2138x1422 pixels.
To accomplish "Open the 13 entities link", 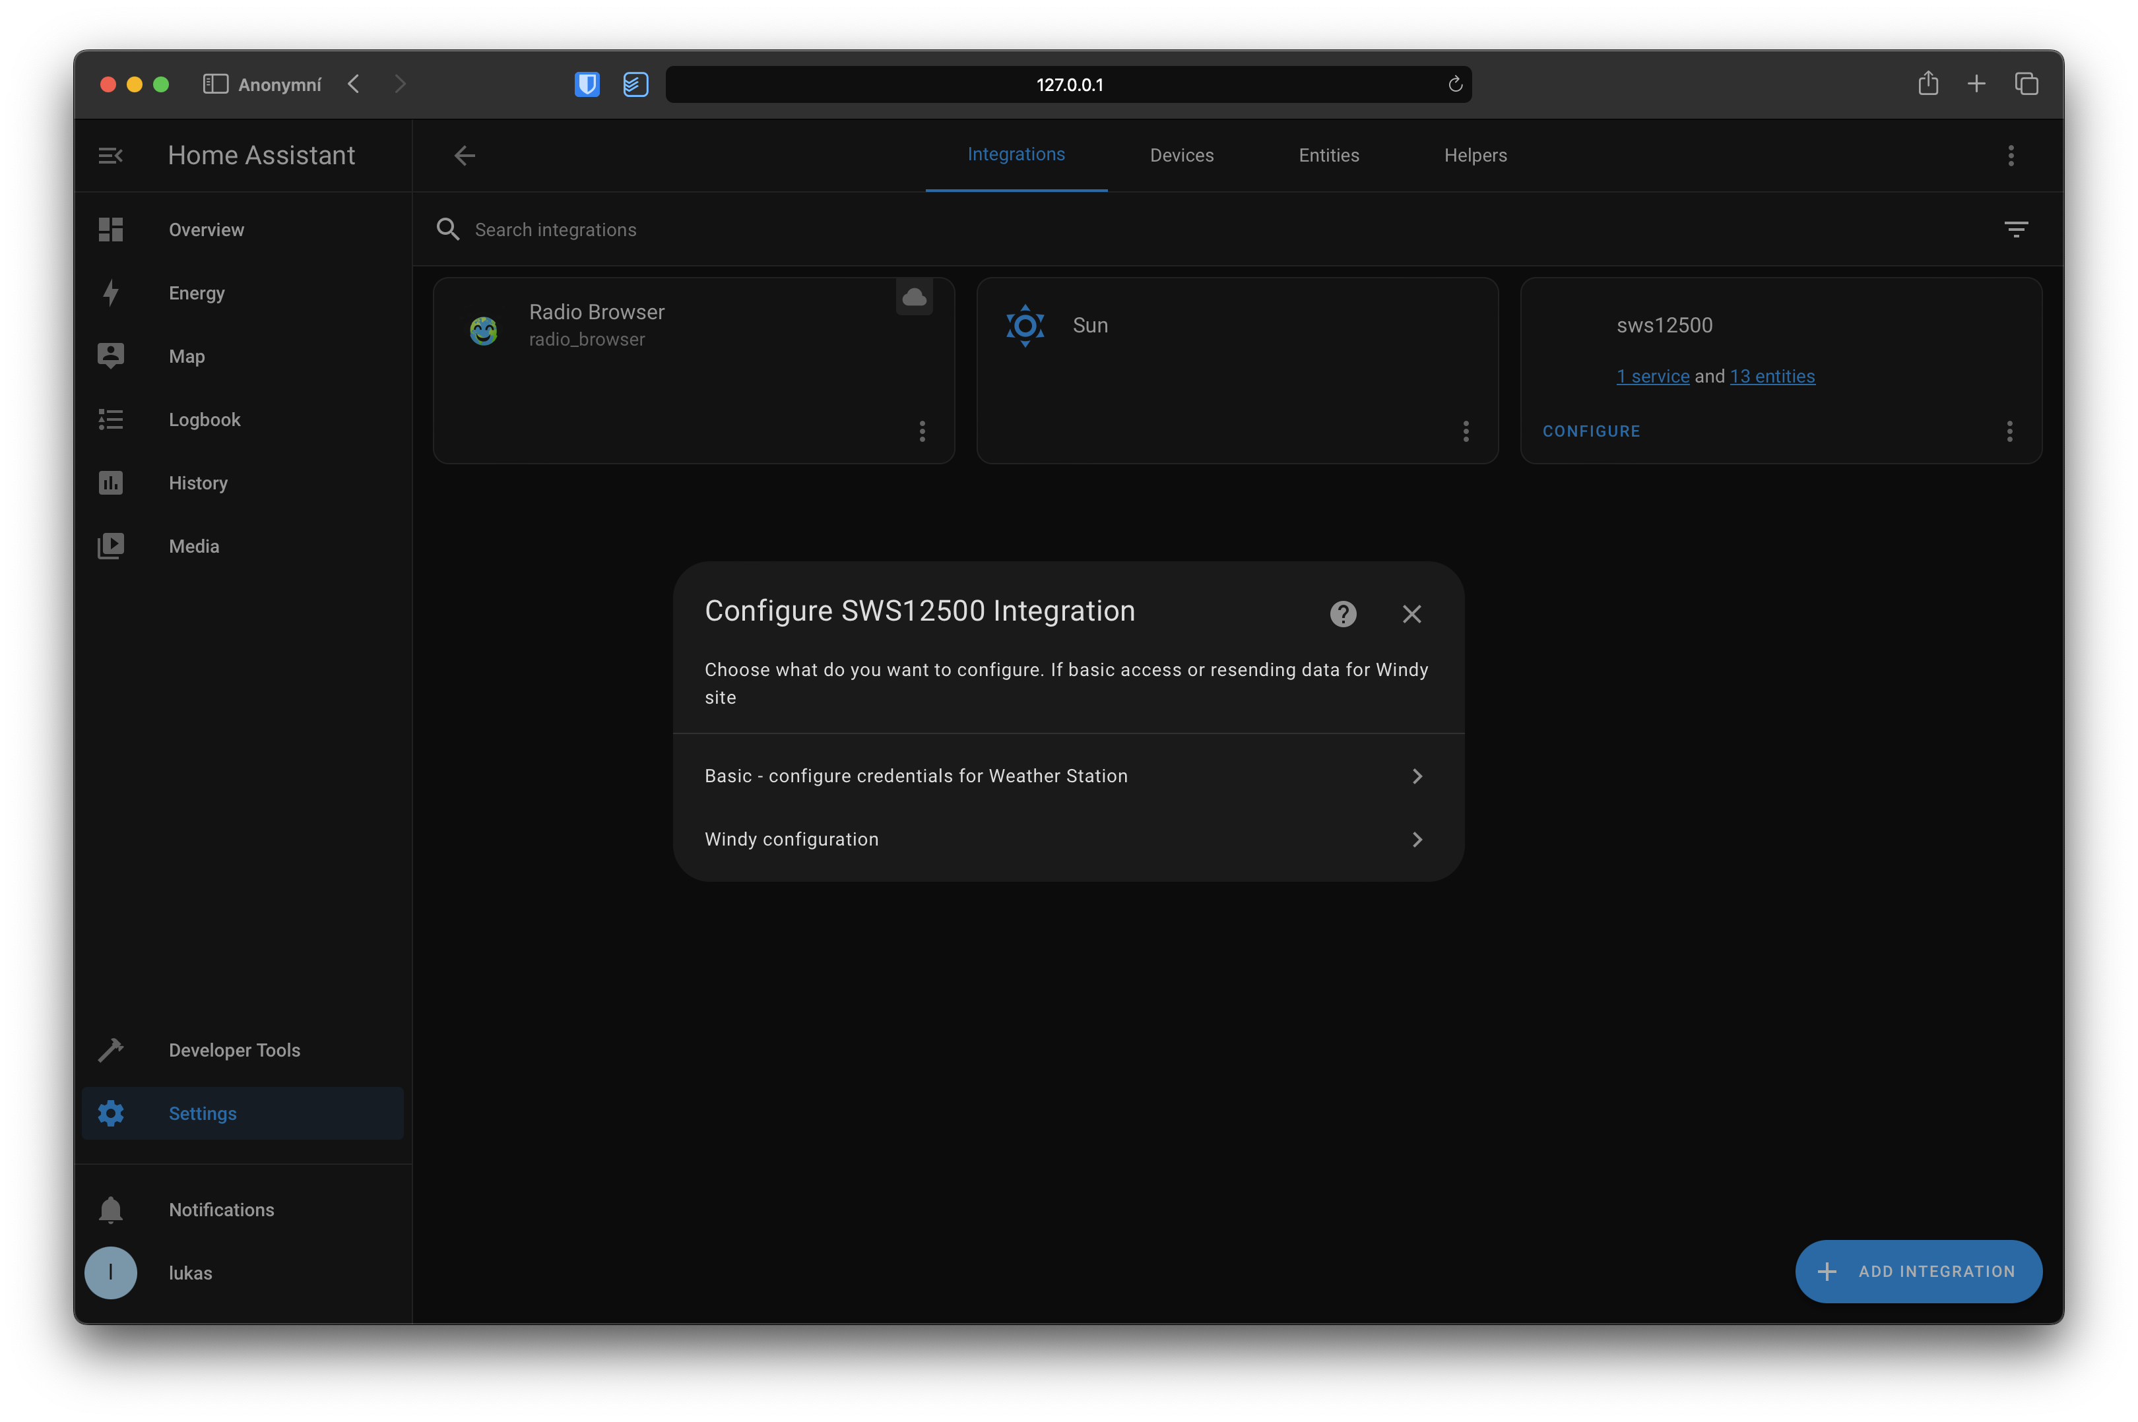I will pyautogui.click(x=1772, y=375).
